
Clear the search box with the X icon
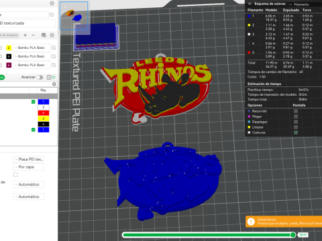[x=54, y=84]
